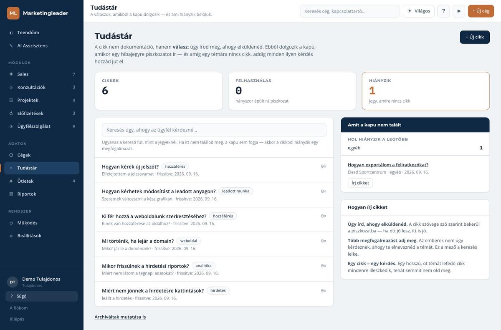The height and width of the screenshot is (330, 501).
Task: Open Előfizetések in the sidebar
Action: click(x=42, y=113)
